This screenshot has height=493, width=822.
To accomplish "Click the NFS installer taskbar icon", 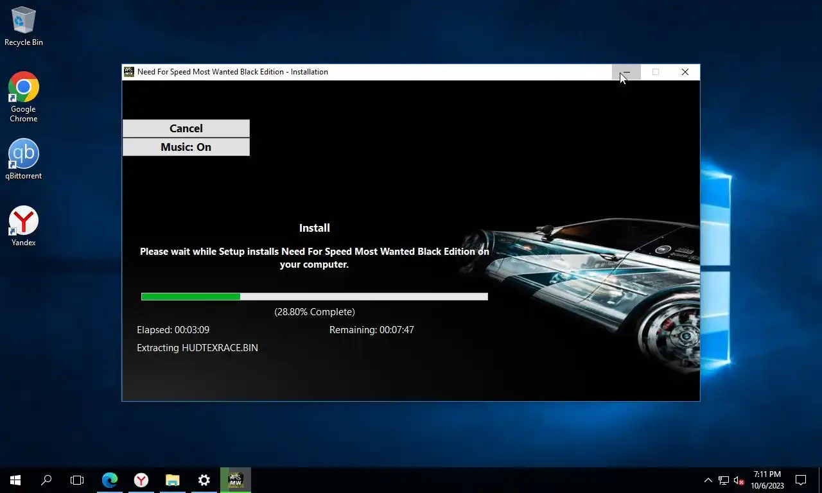I will click(x=236, y=480).
